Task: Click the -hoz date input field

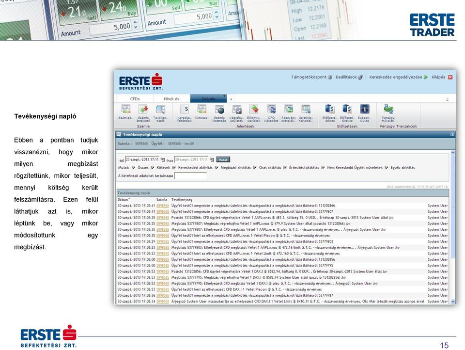Action: click(191, 159)
